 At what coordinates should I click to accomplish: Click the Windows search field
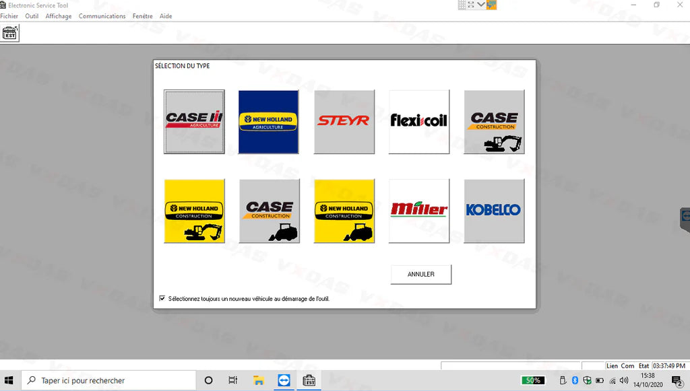click(108, 380)
